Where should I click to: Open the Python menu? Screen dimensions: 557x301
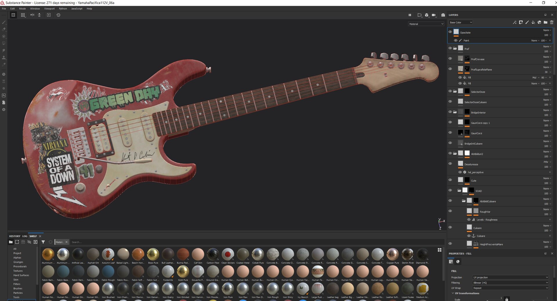click(63, 9)
